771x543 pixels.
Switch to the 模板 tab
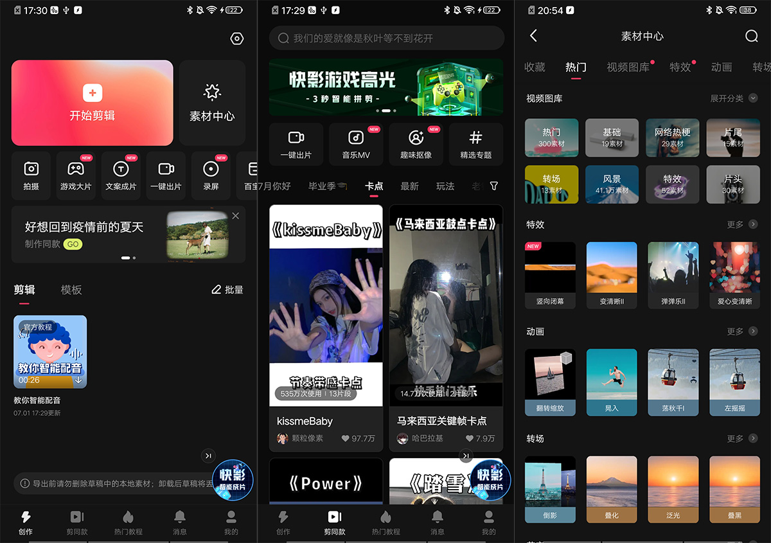(x=71, y=290)
